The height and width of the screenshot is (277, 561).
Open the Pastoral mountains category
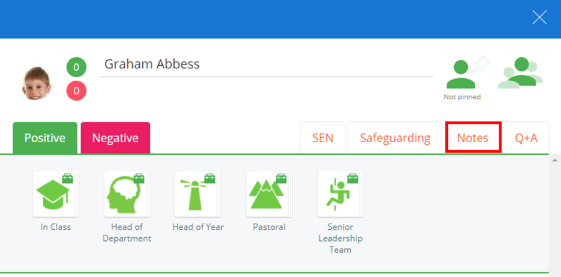[269, 194]
